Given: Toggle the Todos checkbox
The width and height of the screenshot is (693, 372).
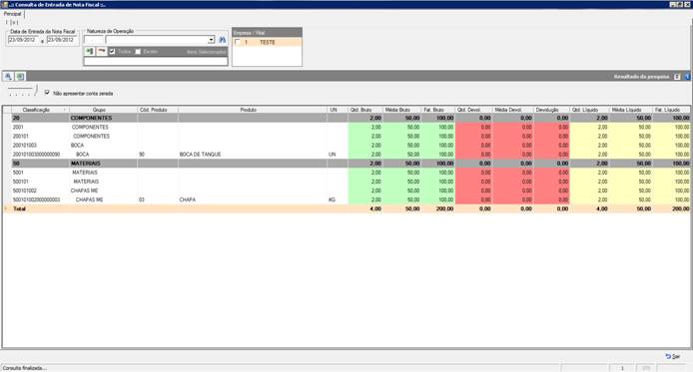Looking at the screenshot, I should (x=112, y=52).
